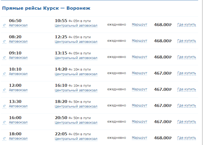Click Где купить for the 16:00 trip
This screenshot has width=203, height=145.
coord(187,122)
